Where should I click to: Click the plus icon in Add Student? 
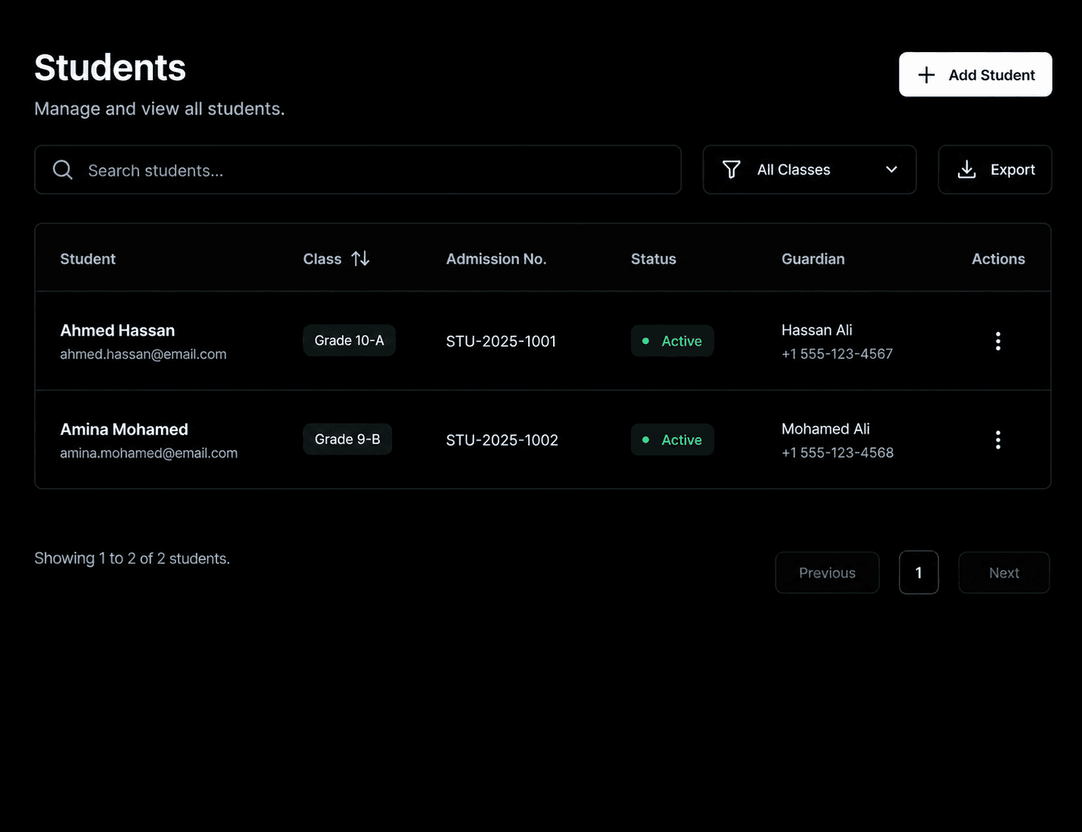pyautogui.click(x=926, y=75)
